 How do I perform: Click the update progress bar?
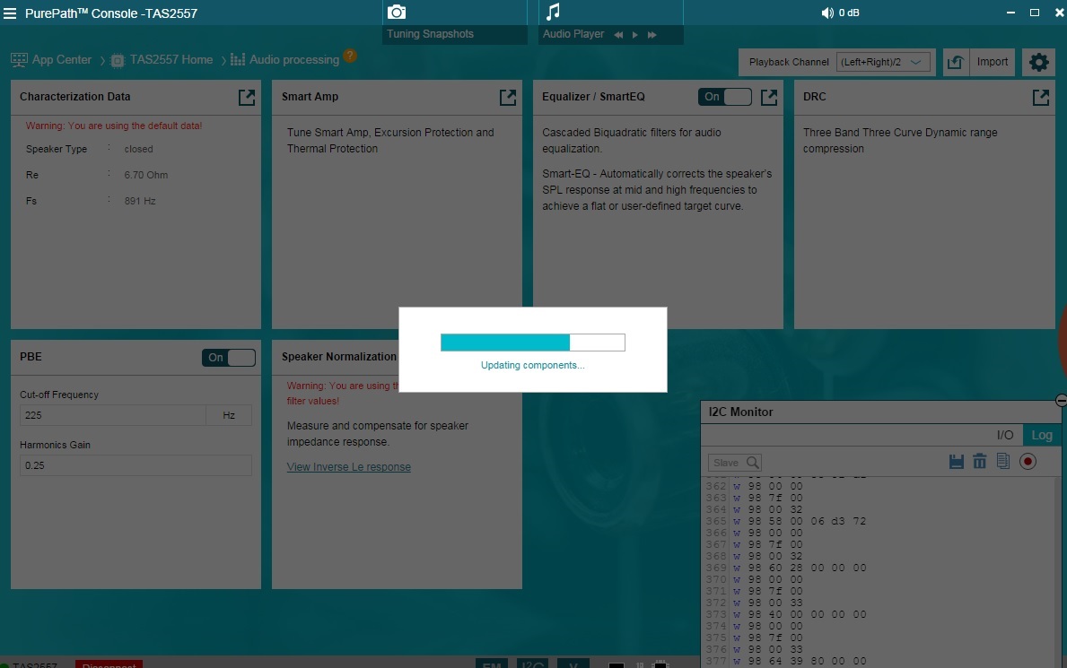point(533,343)
